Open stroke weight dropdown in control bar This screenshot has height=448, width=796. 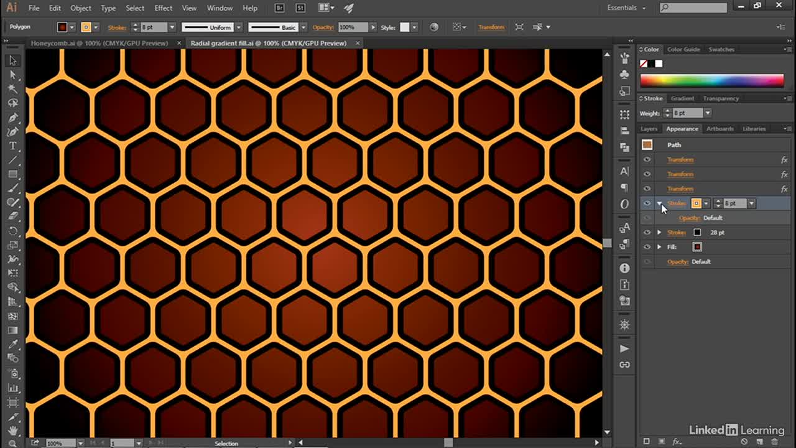[x=172, y=27]
